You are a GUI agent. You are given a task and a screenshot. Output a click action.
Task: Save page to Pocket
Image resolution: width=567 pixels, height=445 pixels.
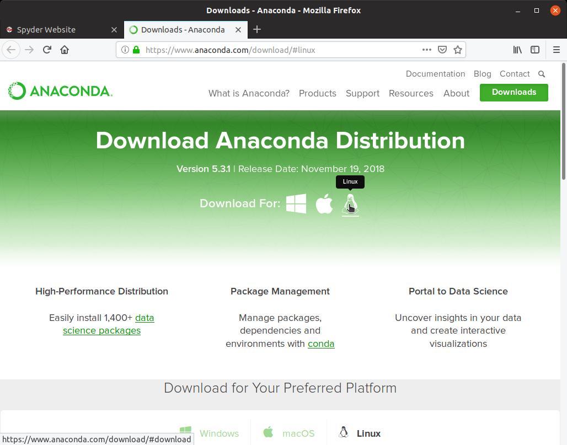point(442,50)
